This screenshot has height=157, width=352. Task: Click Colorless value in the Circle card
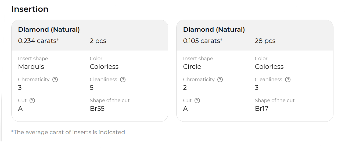tap(269, 67)
